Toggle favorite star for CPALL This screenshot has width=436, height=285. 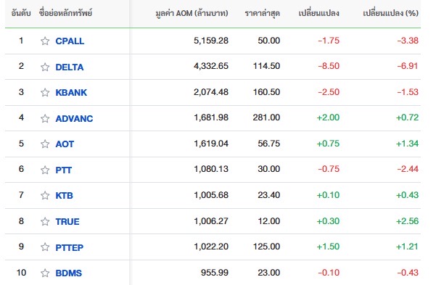[x=45, y=41]
